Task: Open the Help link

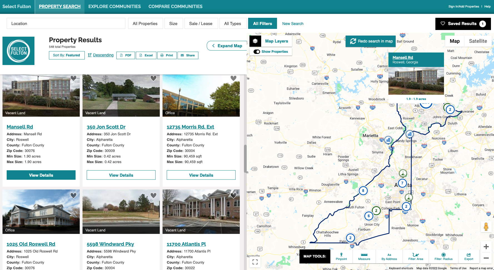Action: click(487, 6)
